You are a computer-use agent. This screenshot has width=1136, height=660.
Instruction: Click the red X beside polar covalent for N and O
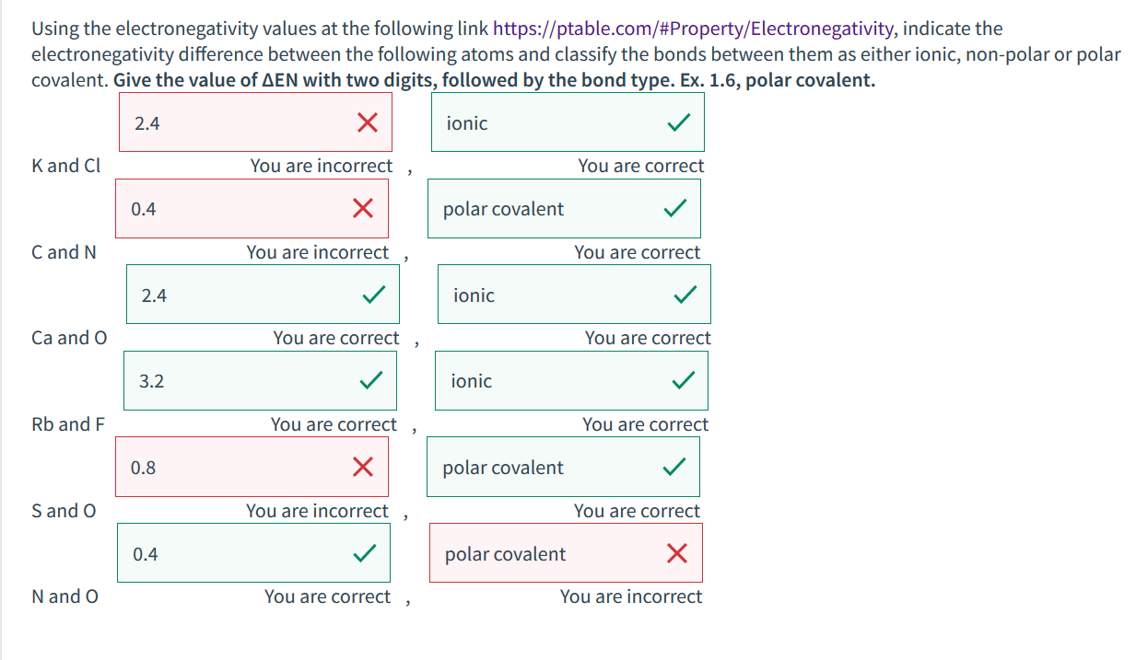[x=678, y=553]
